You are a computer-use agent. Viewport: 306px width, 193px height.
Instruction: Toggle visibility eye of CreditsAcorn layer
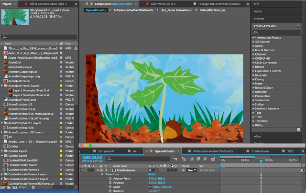tap(81, 170)
